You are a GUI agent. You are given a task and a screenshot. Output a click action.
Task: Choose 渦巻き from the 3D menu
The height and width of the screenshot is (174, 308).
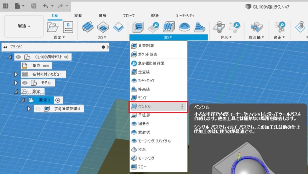coord(158,124)
